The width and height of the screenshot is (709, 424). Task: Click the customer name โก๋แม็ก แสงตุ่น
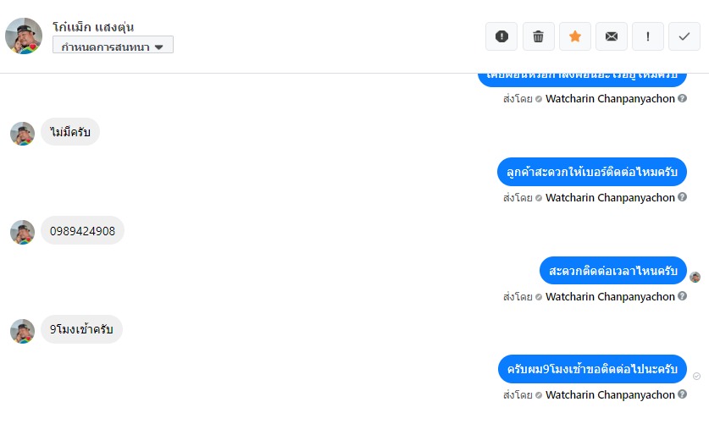click(93, 26)
